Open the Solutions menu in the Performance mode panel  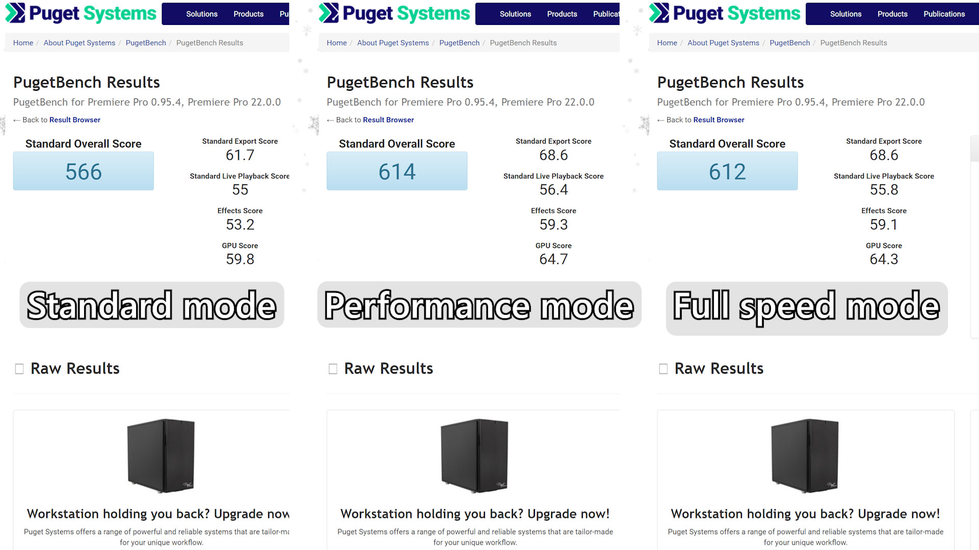[x=516, y=14]
